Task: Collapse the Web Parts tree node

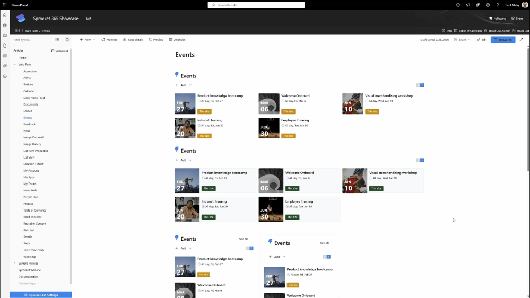Action: (15, 64)
